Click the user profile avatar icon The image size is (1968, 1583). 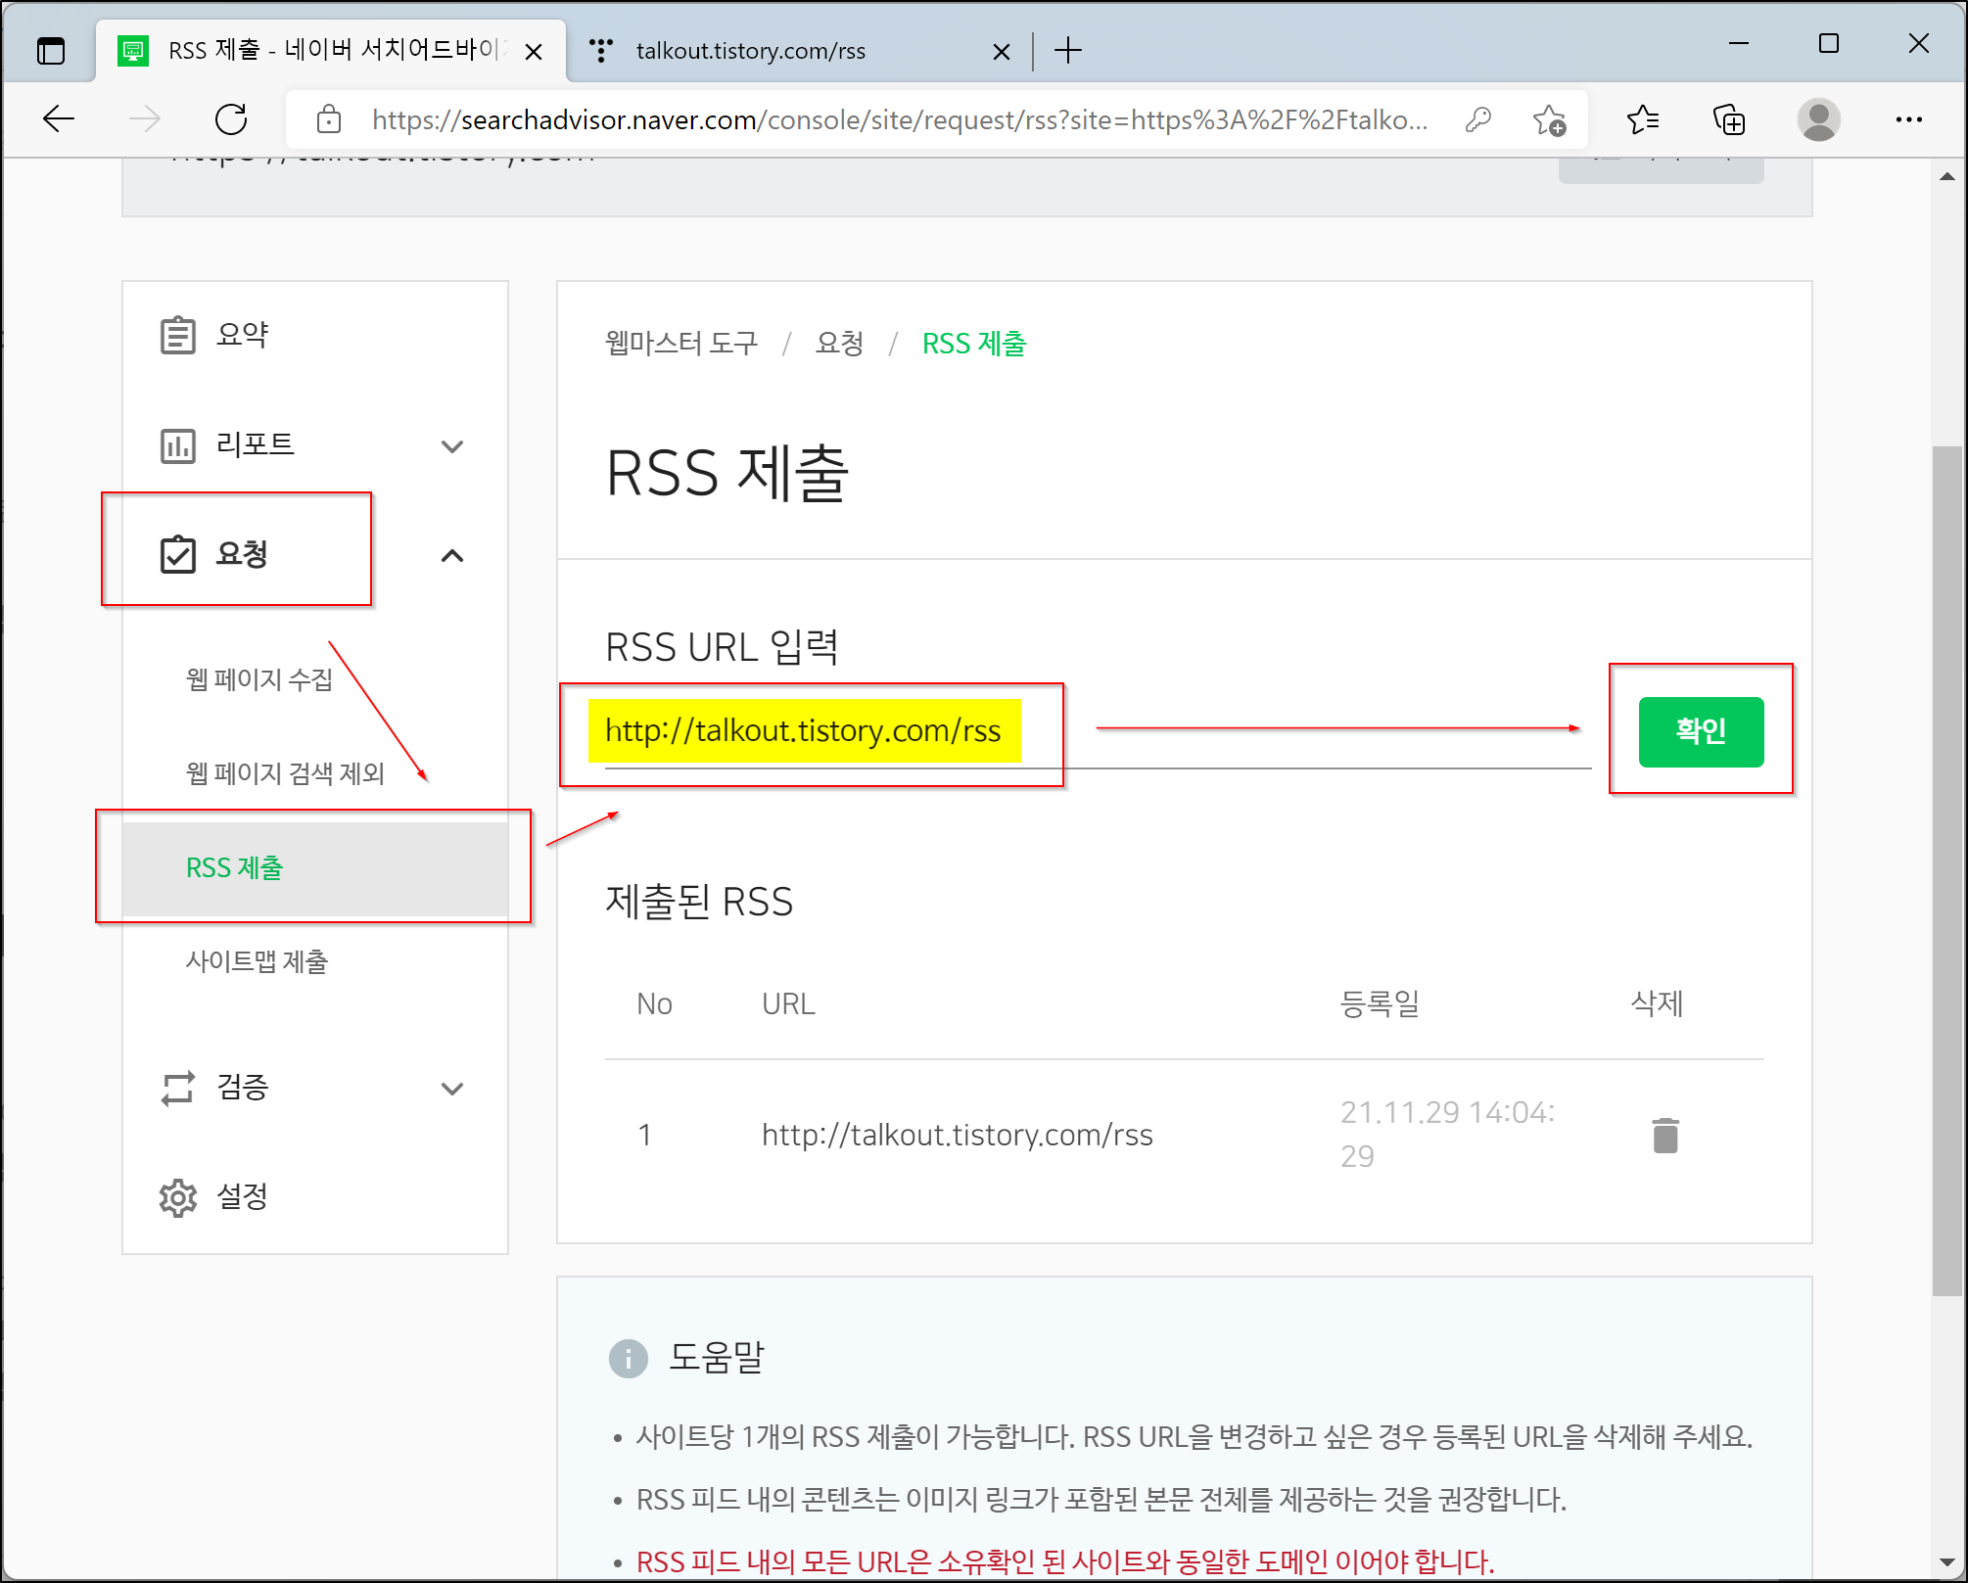coord(1818,119)
